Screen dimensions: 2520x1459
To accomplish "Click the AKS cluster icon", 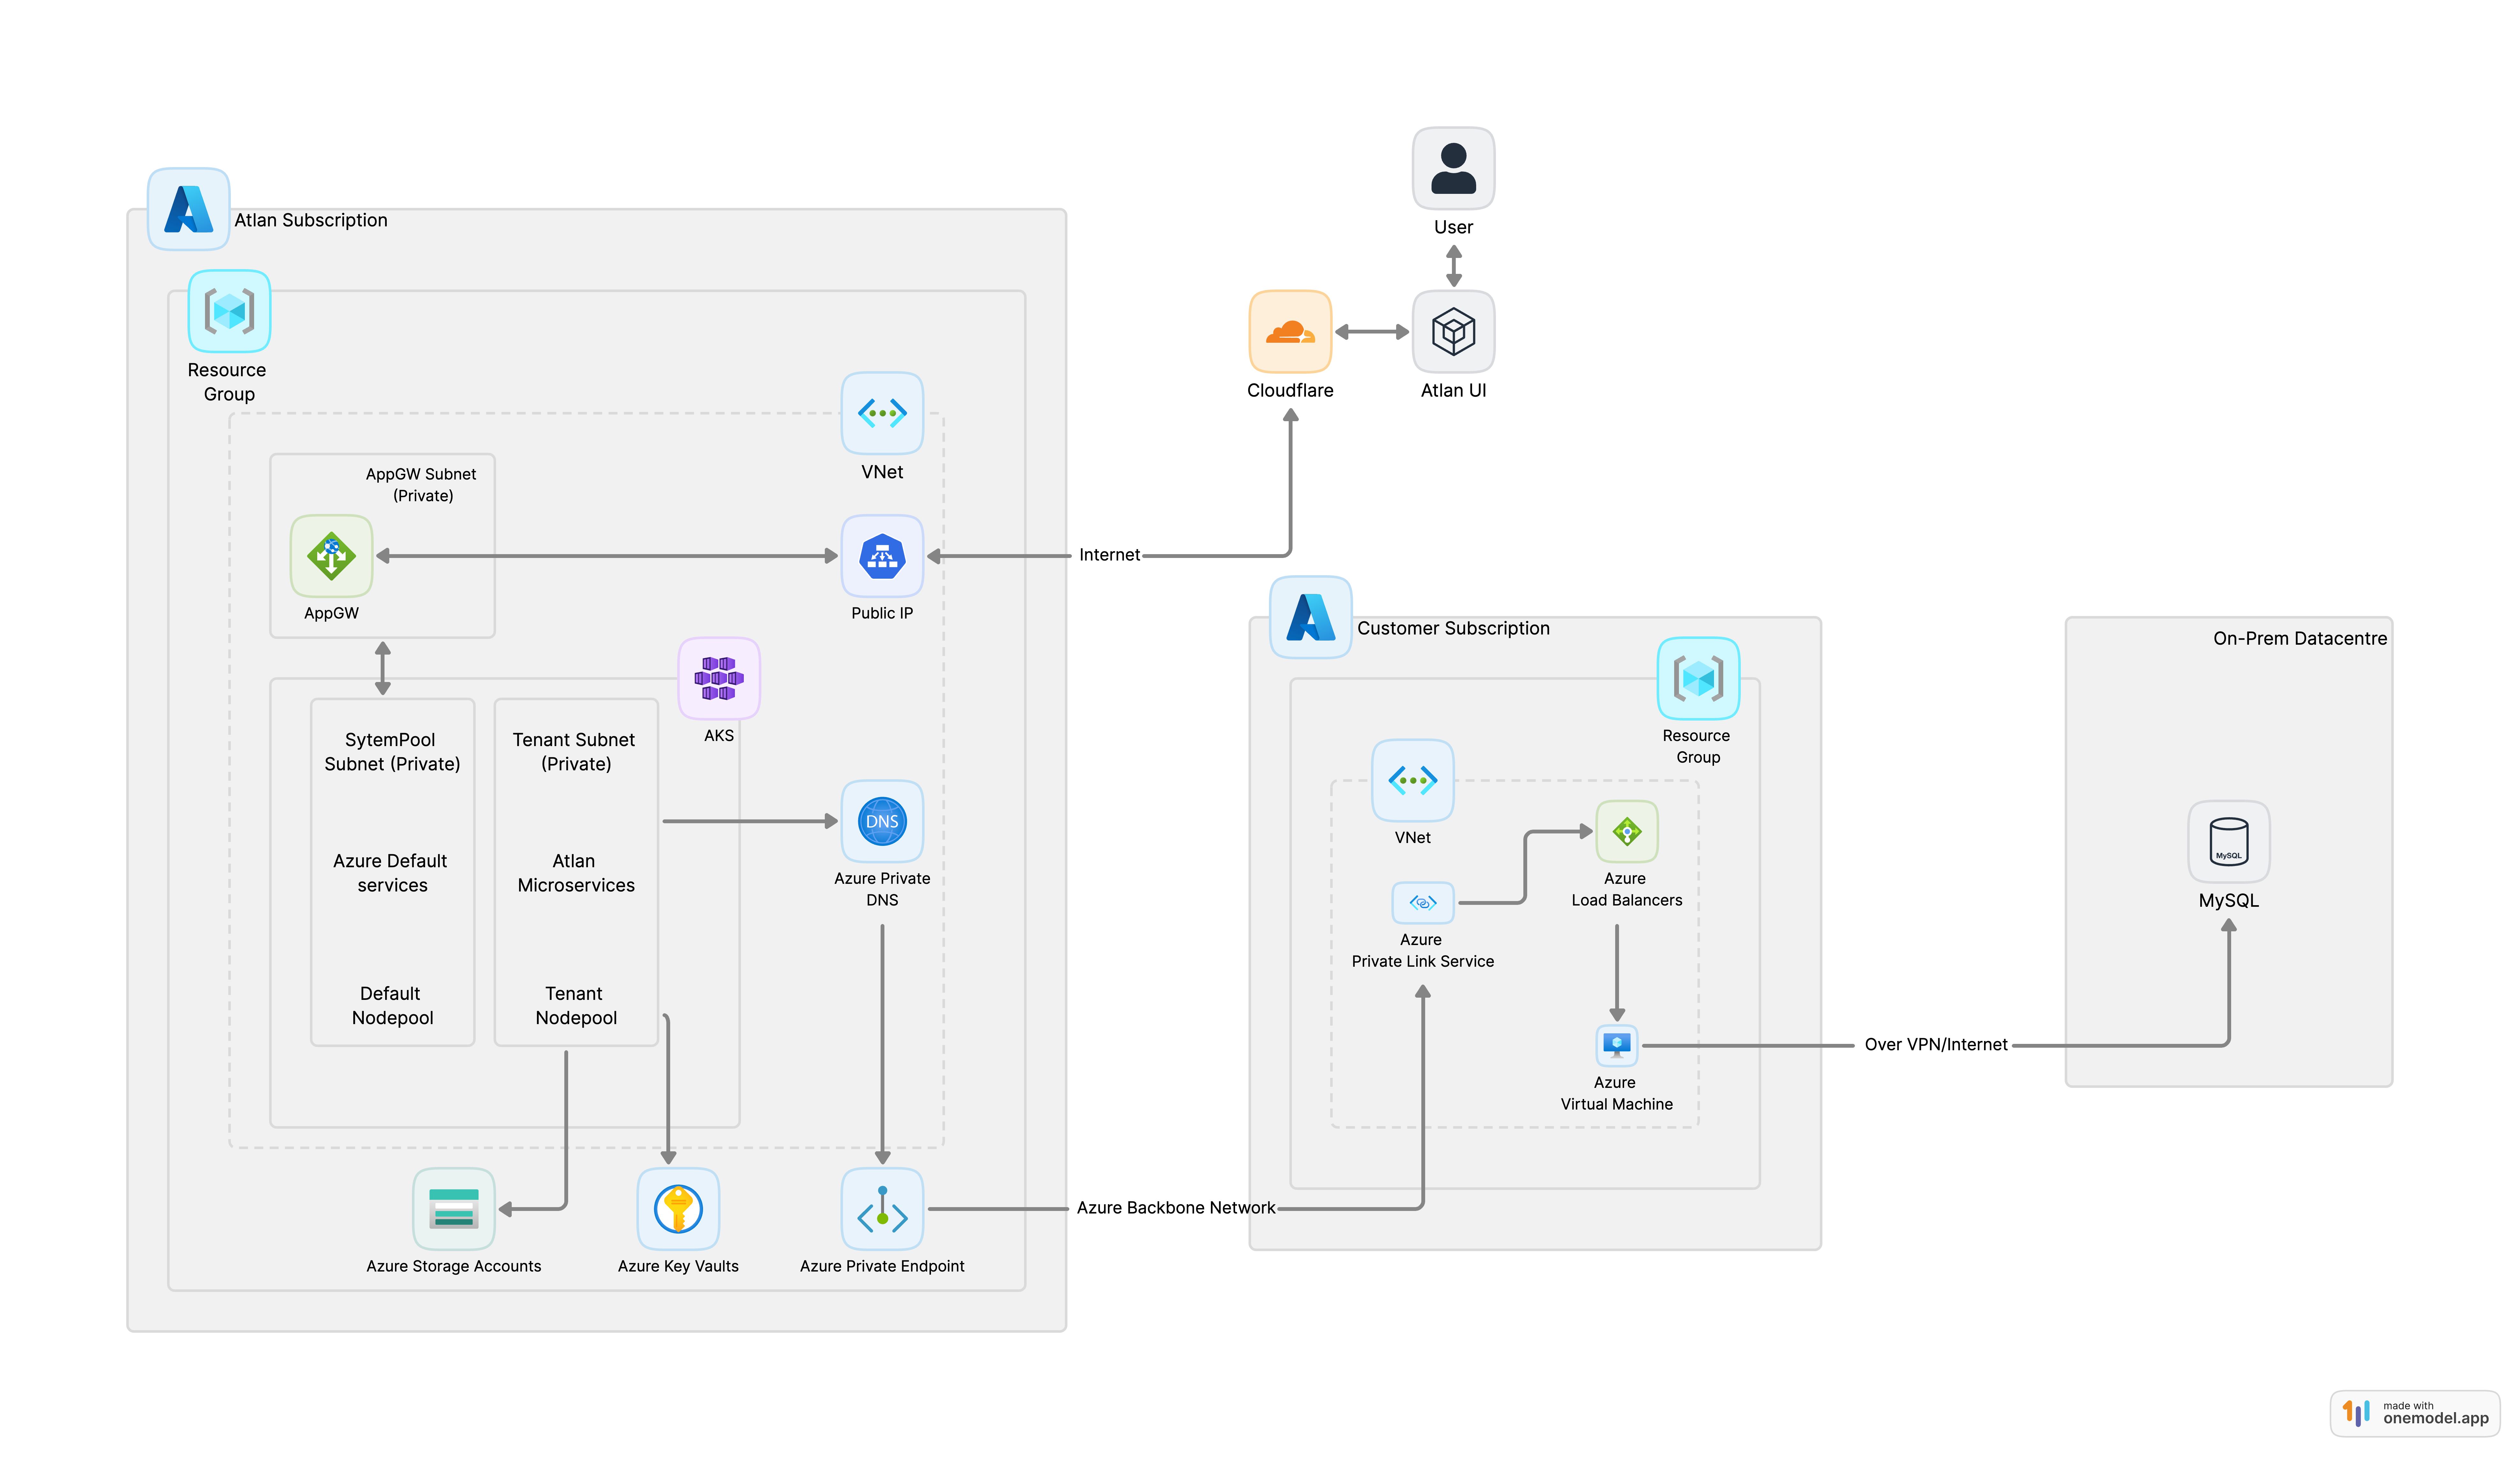I will tap(719, 678).
